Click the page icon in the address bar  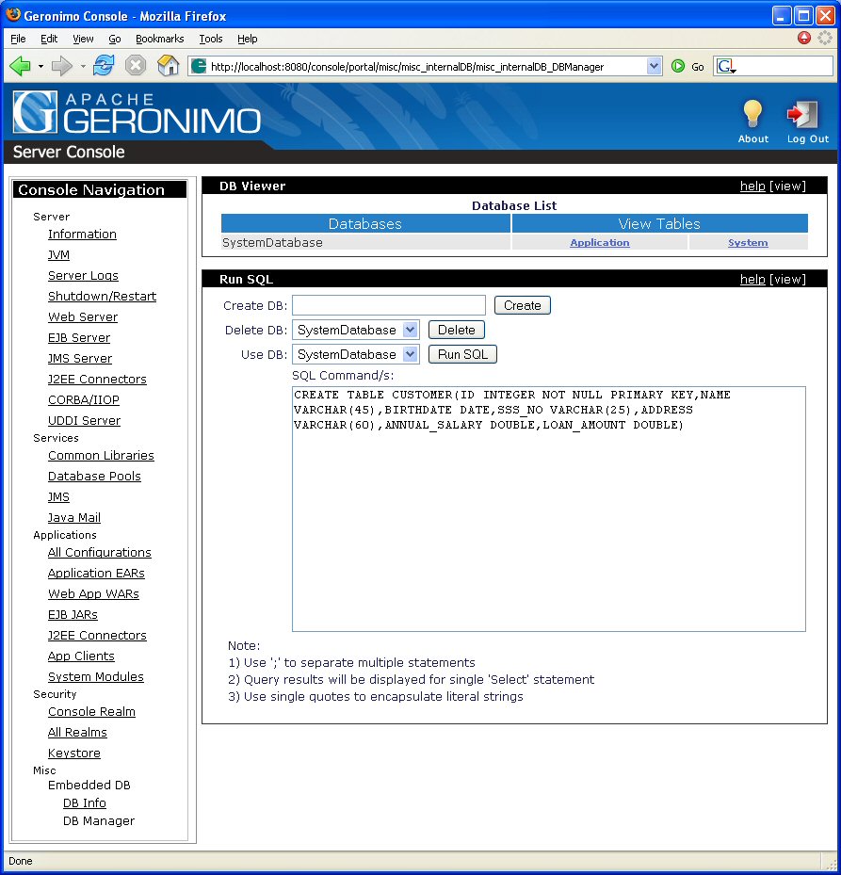(198, 67)
